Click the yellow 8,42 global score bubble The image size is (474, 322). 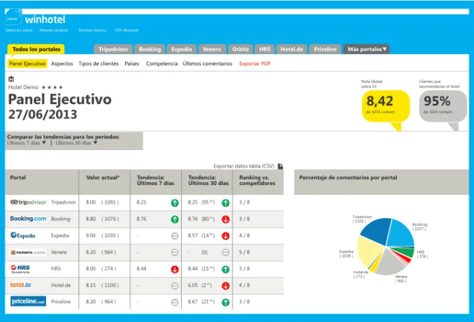point(385,104)
